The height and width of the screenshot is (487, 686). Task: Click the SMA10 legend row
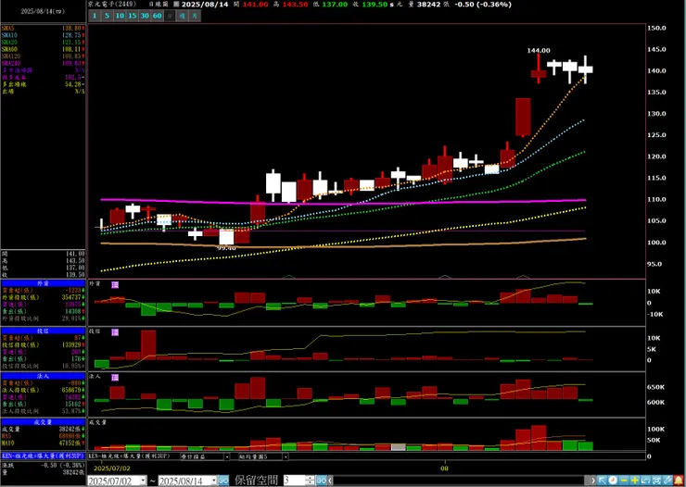pyautogui.click(x=43, y=35)
